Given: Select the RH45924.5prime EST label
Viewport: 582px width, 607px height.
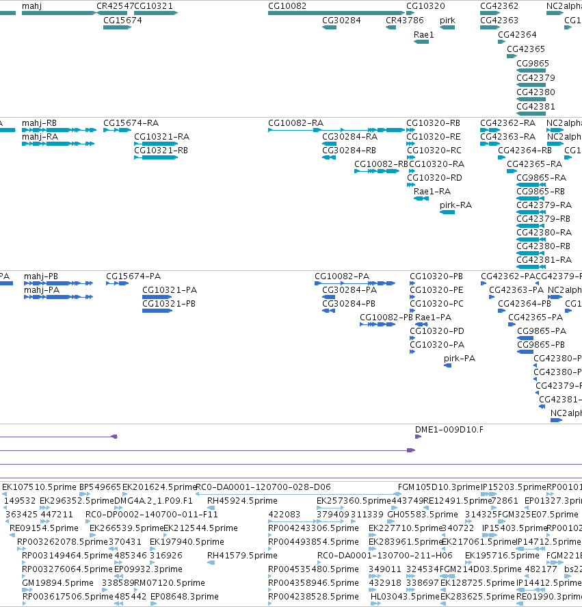Looking at the screenshot, I should click(242, 501).
